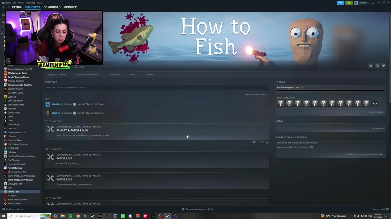Screen dimensions: 391x219
Task: Click Añadir un producto
Action: 13,209
